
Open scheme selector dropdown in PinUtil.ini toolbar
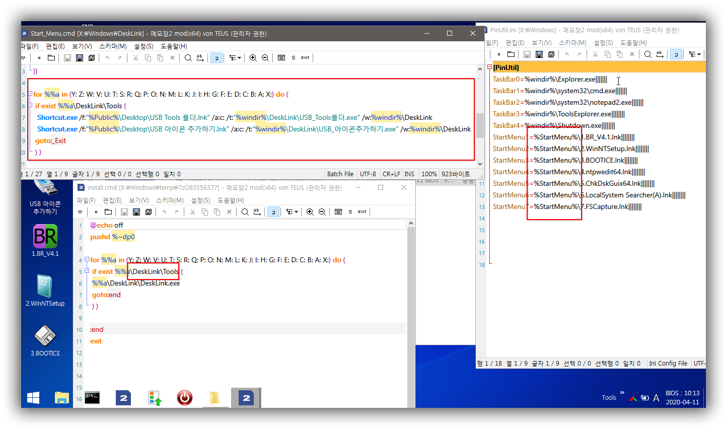click(x=695, y=54)
